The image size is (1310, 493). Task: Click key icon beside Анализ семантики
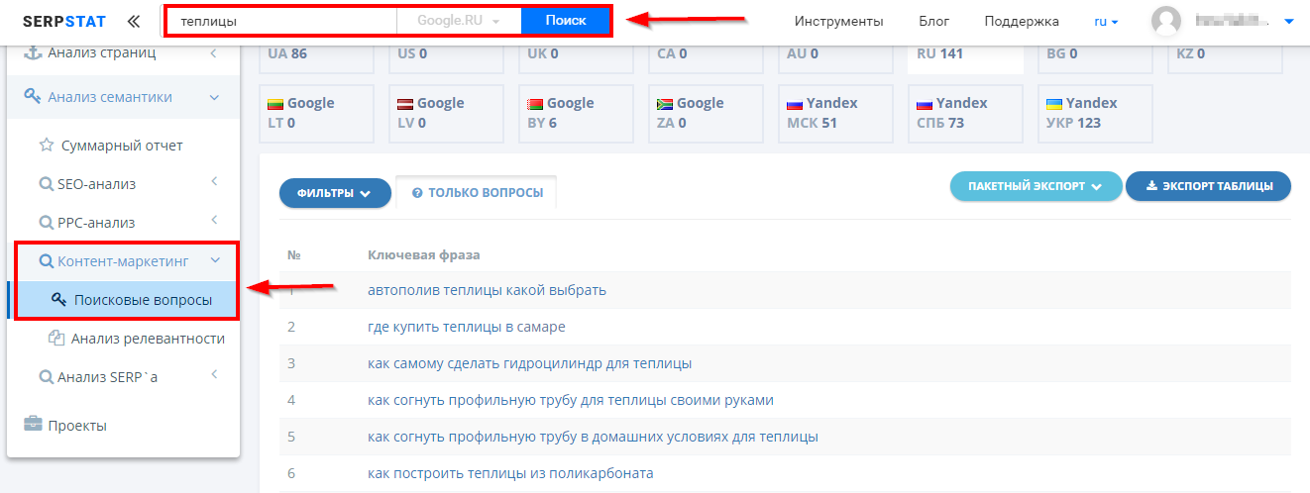32,97
